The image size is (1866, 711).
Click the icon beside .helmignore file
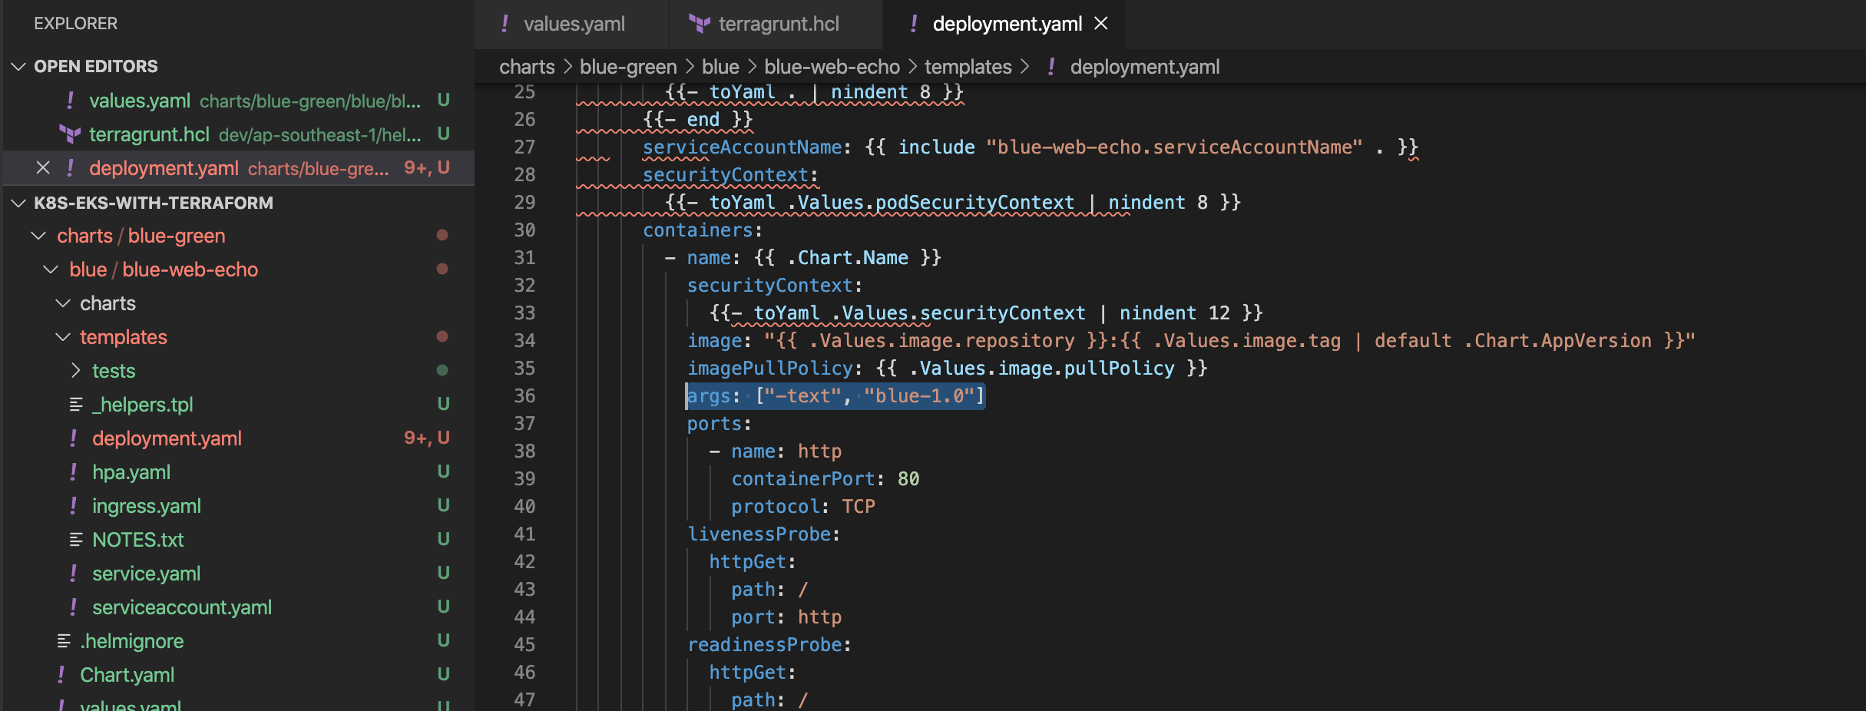pyautogui.click(x=65, y=641)
